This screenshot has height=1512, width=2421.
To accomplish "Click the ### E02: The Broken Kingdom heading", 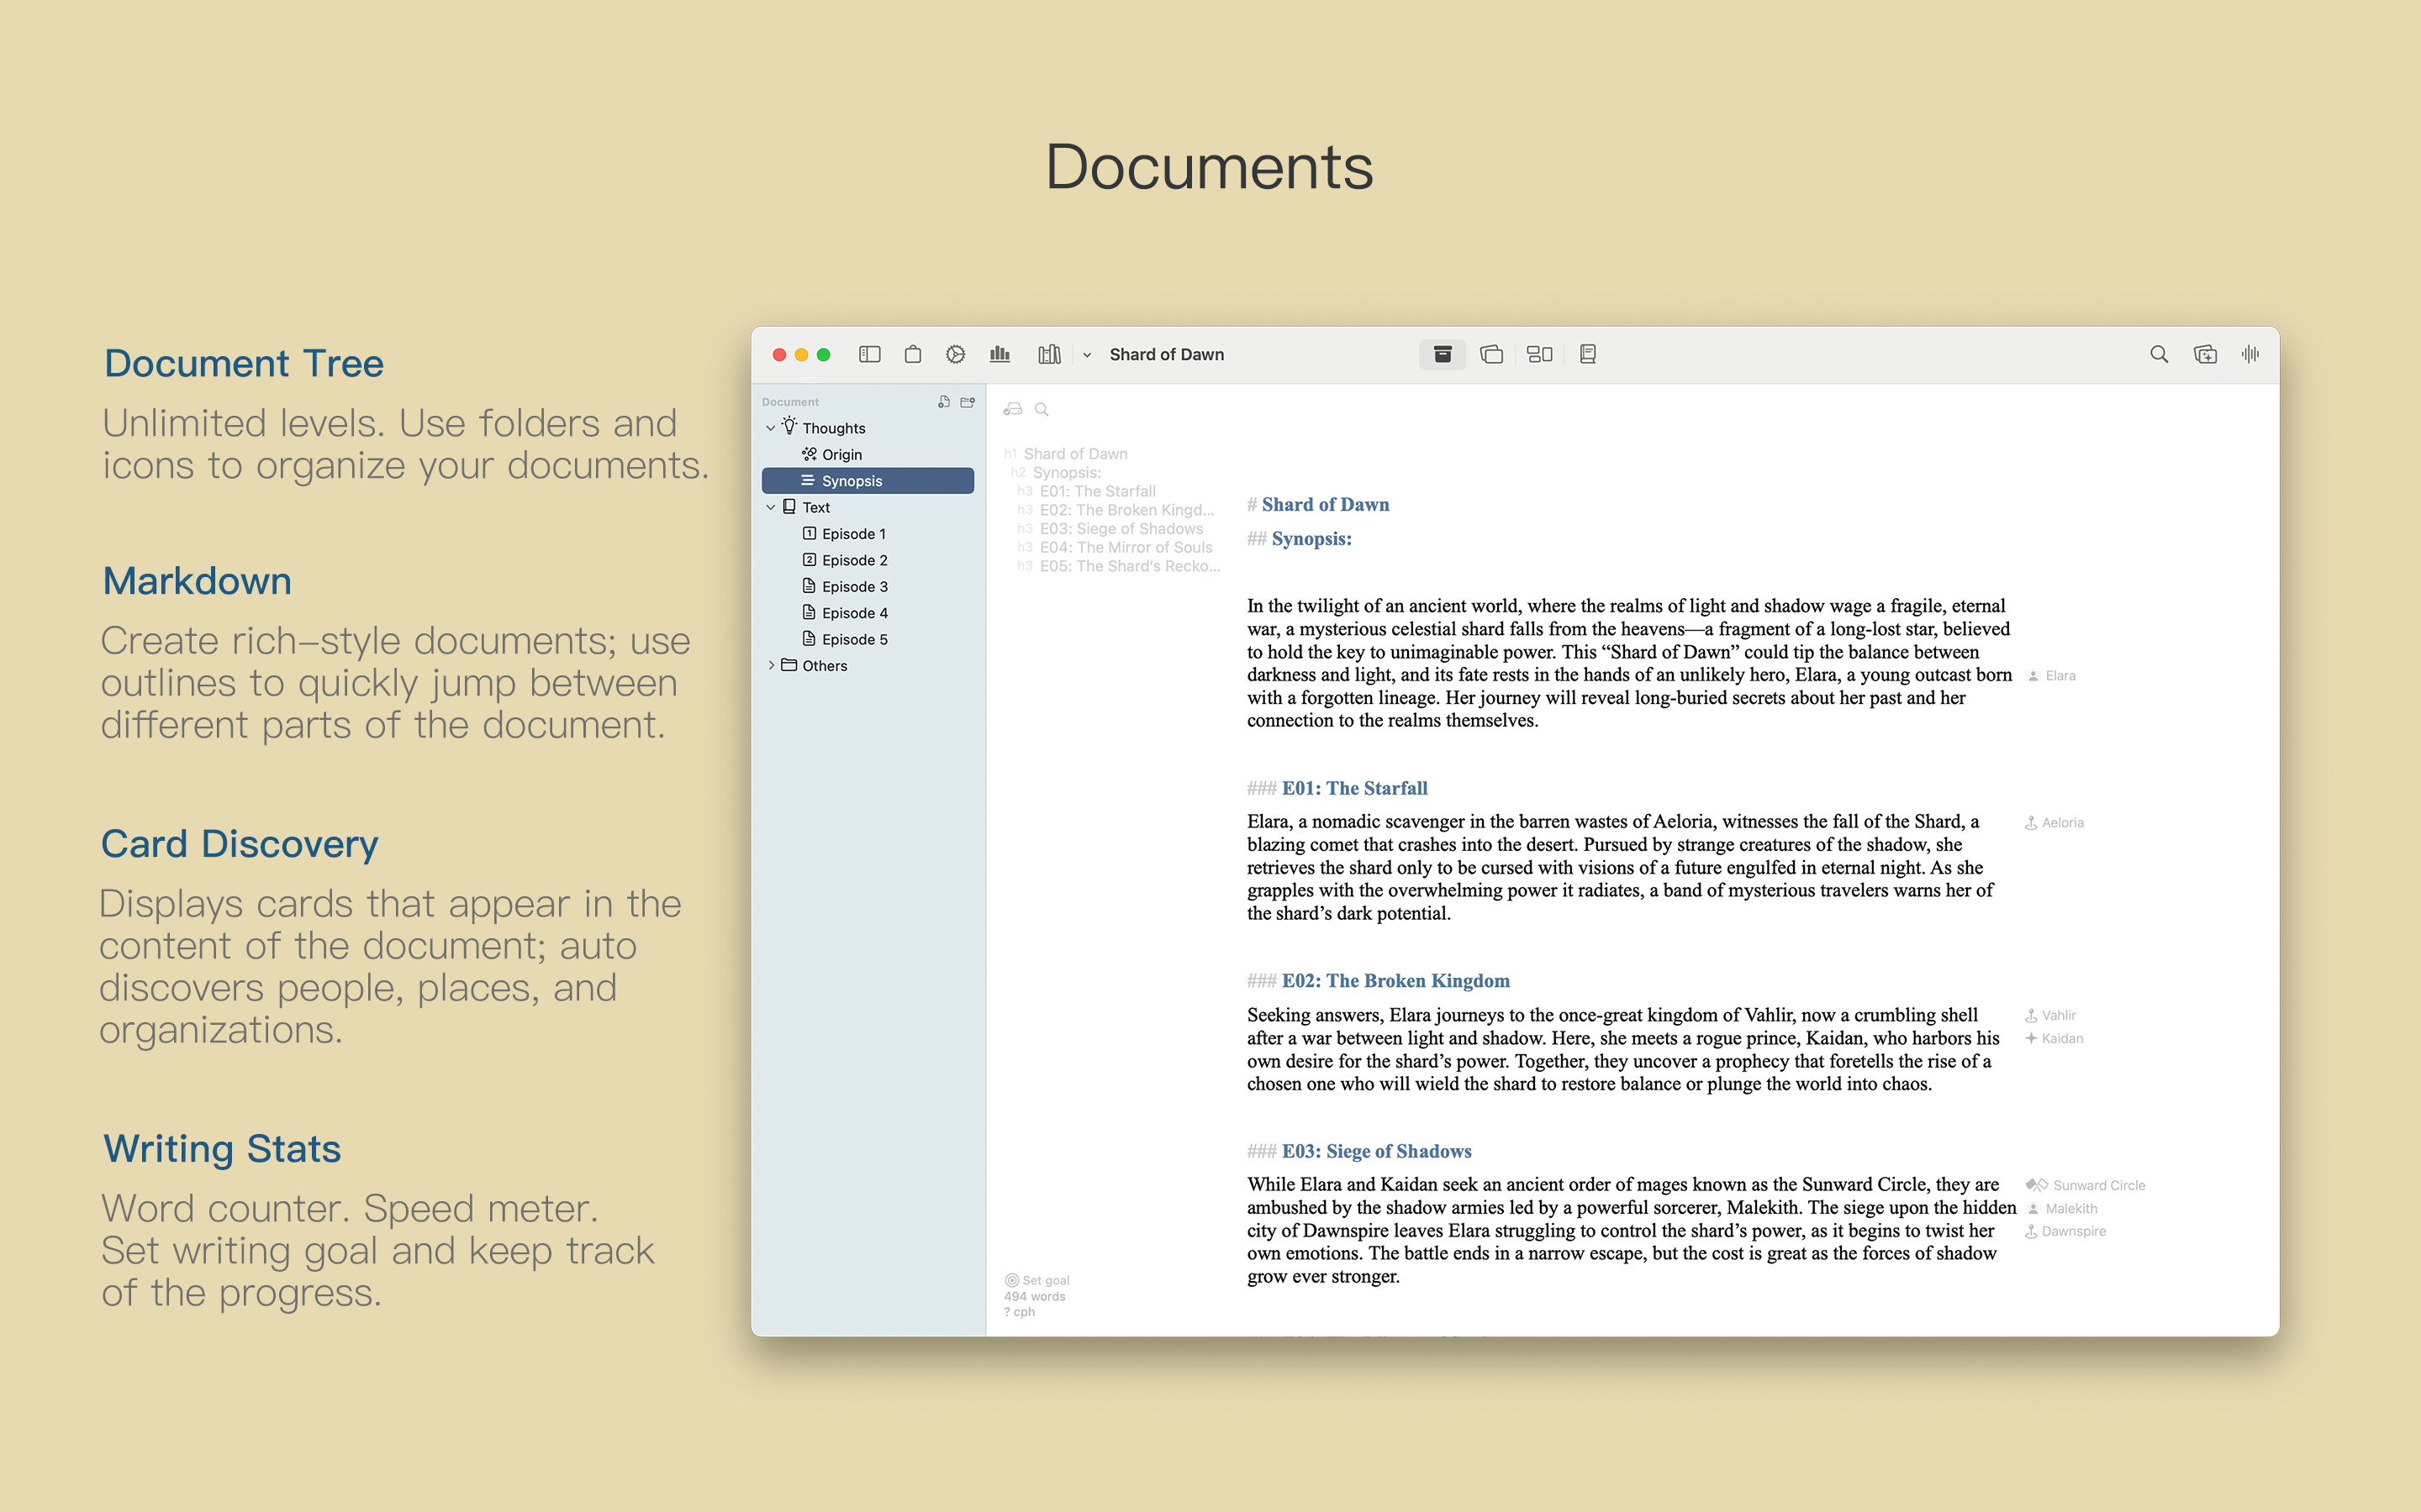I will (1378, 982).
